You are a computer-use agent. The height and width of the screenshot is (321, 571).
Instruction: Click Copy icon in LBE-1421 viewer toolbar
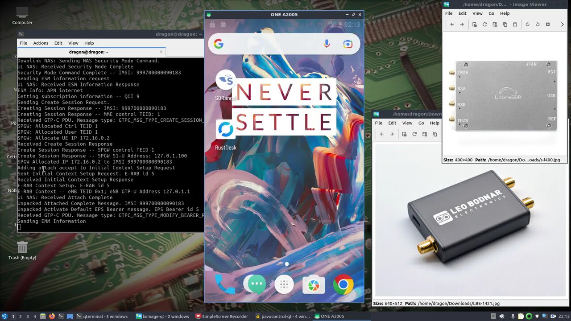tap(435, 134)
